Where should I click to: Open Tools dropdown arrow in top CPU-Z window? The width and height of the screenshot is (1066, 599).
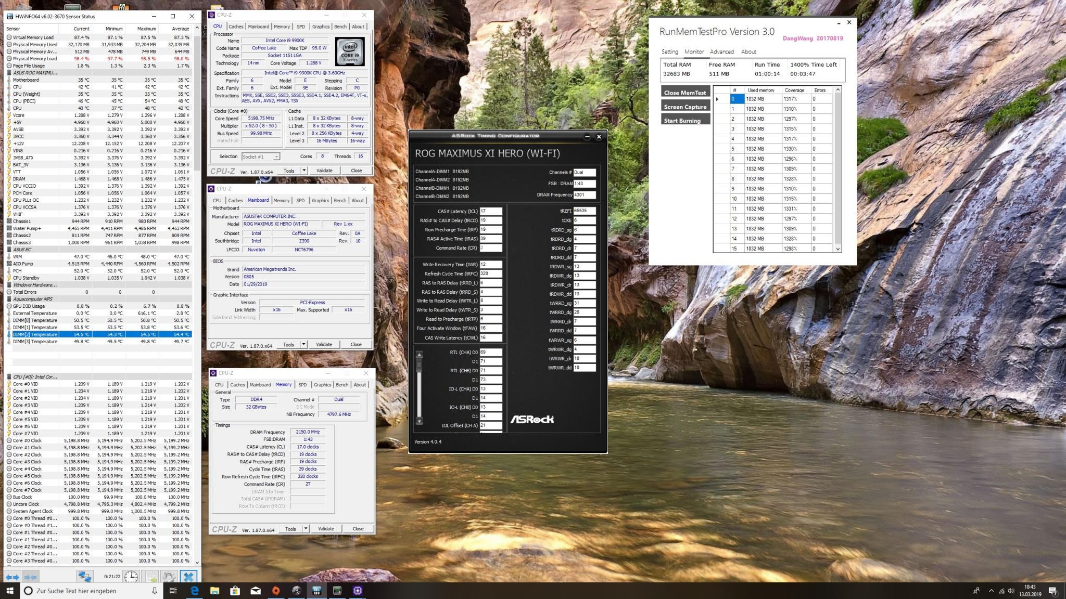304,171
